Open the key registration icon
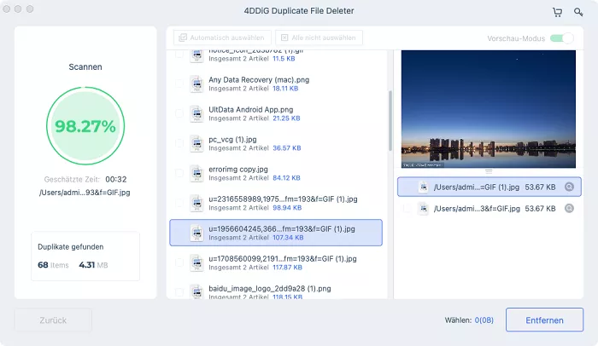The image size is (598, 346). (579, 13)
